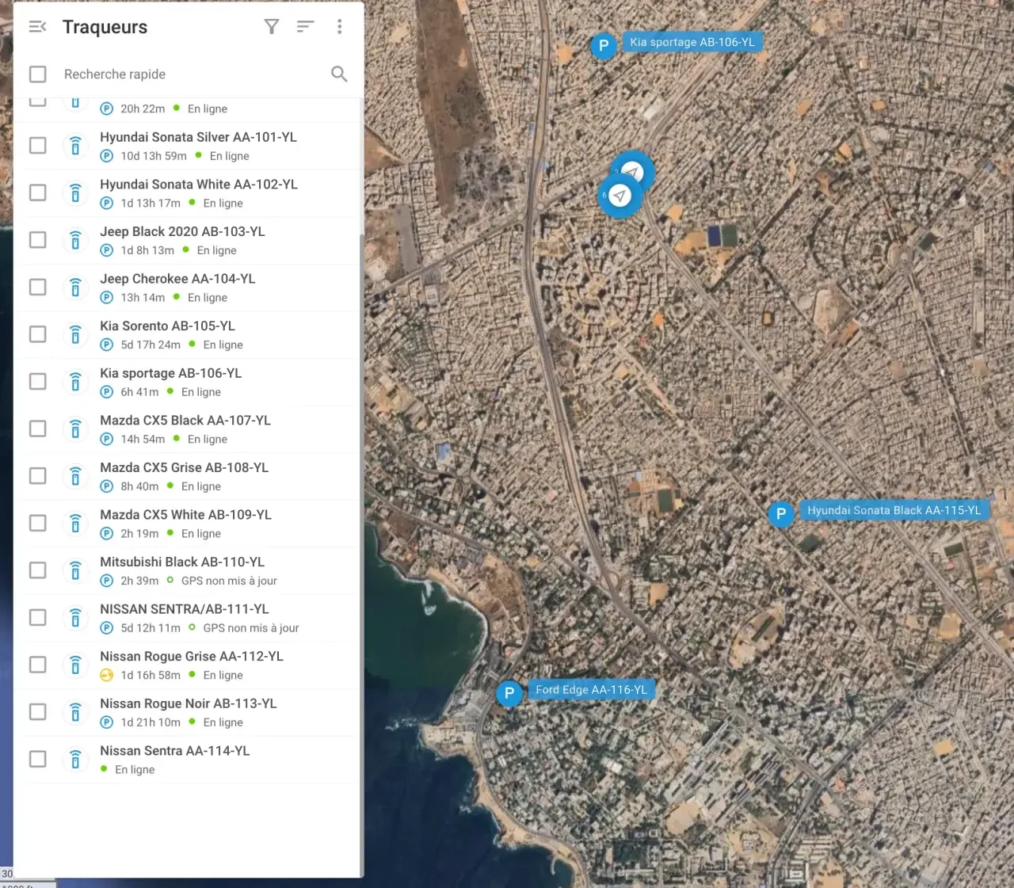Check the Mazda CX5 Black AA-107-YL box
1014x888 pixels.
[37, 429]
